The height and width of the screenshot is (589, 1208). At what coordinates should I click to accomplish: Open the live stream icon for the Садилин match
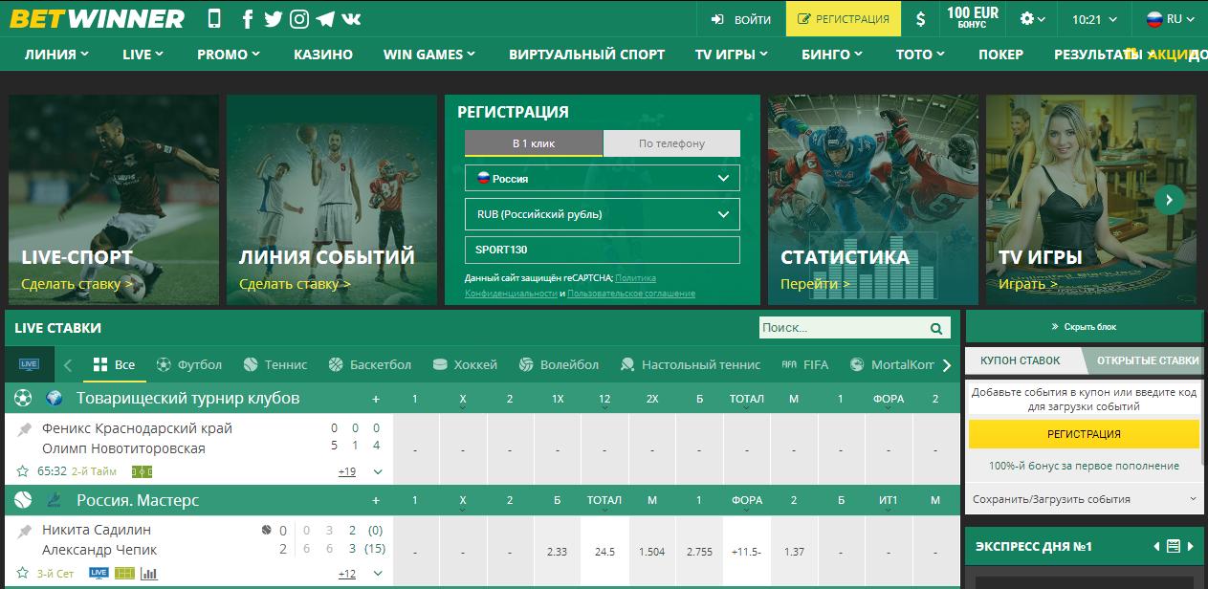coord(99,573)
